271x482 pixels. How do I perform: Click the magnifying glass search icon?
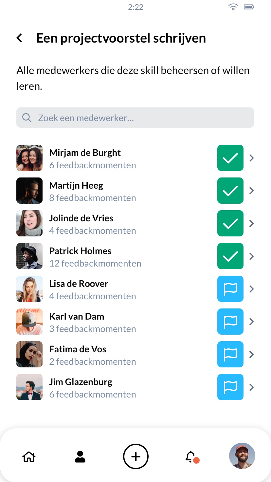27,118
